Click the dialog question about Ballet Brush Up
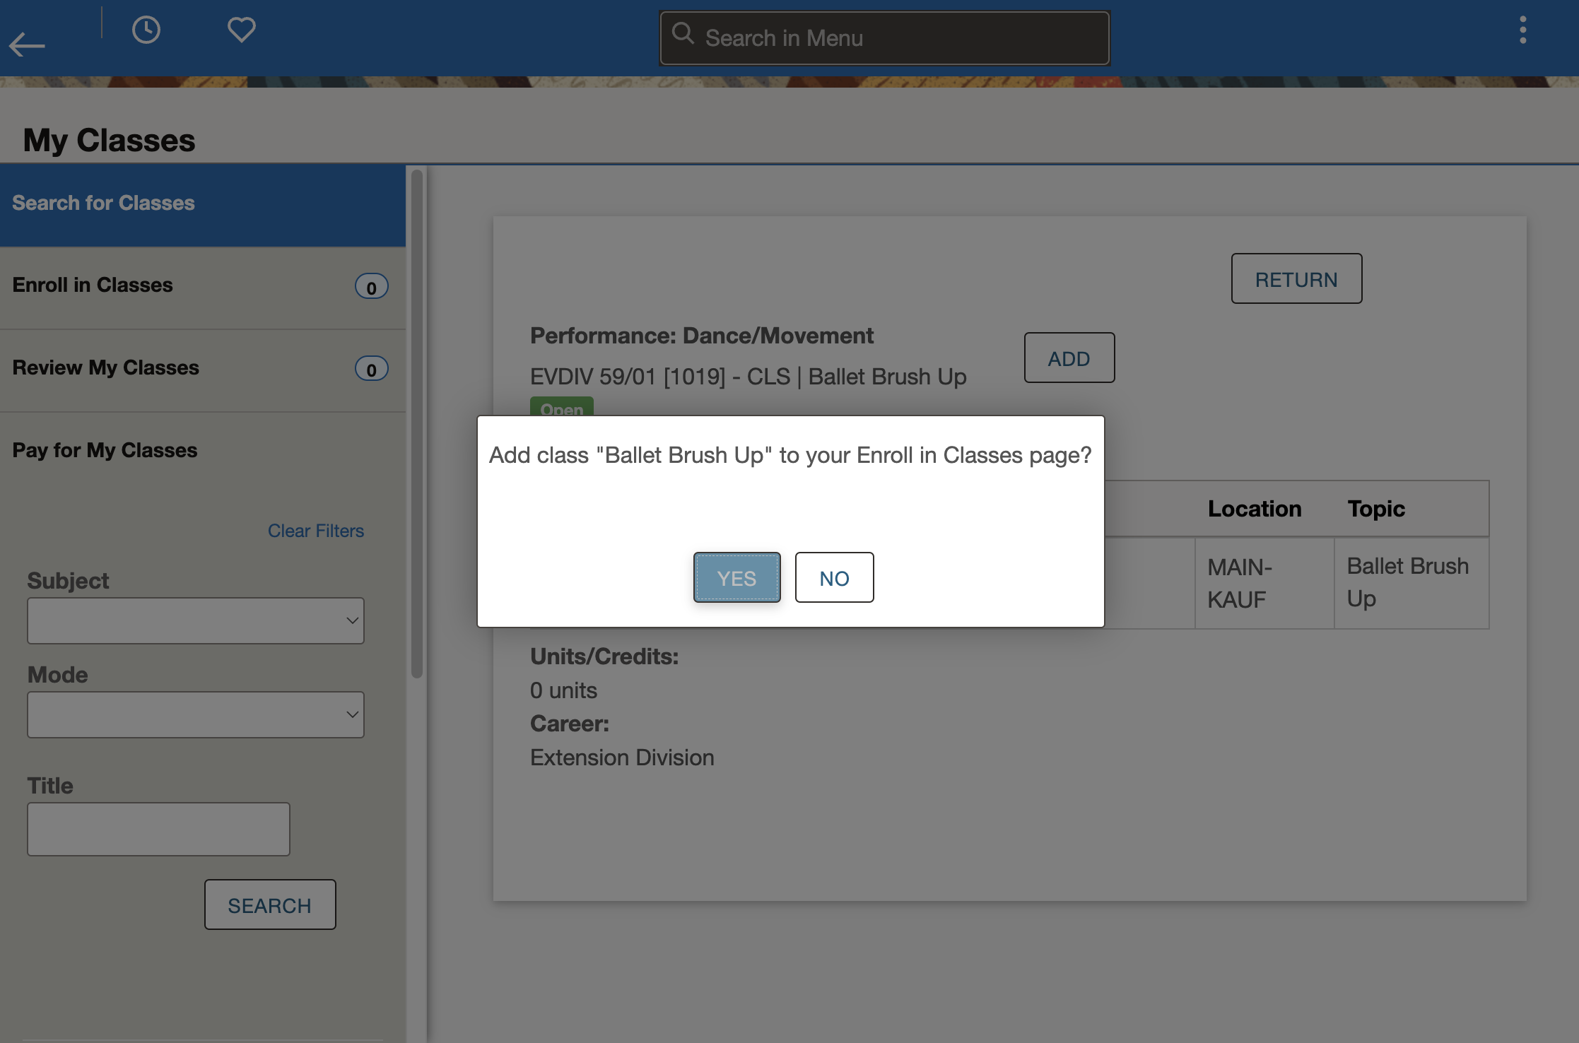The image size is (1579, 1043). pos(790,455)
